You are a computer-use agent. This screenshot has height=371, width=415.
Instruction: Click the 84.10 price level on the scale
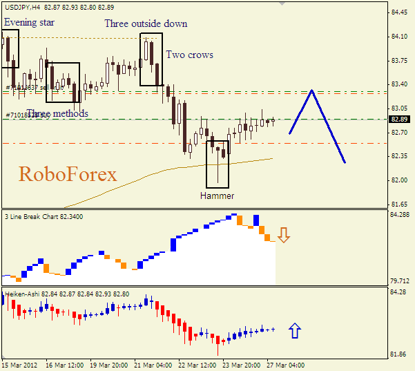(x=398, y=37)
